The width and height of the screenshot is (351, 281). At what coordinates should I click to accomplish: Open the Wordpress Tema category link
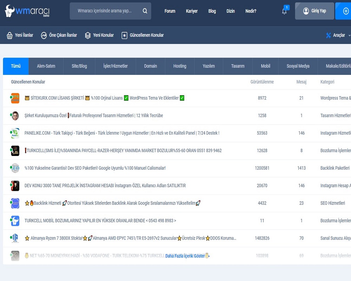coord(336,98)
